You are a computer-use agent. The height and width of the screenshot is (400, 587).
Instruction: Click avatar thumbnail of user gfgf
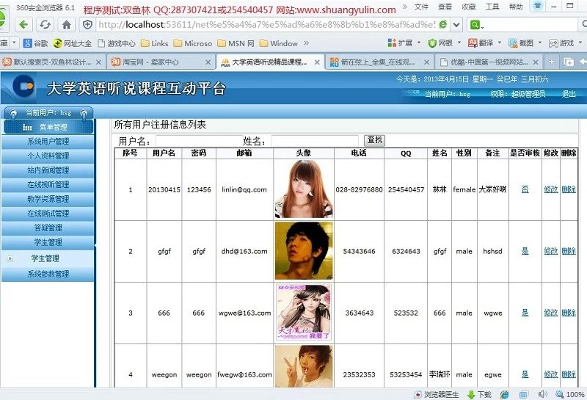[x=304, y=250]
